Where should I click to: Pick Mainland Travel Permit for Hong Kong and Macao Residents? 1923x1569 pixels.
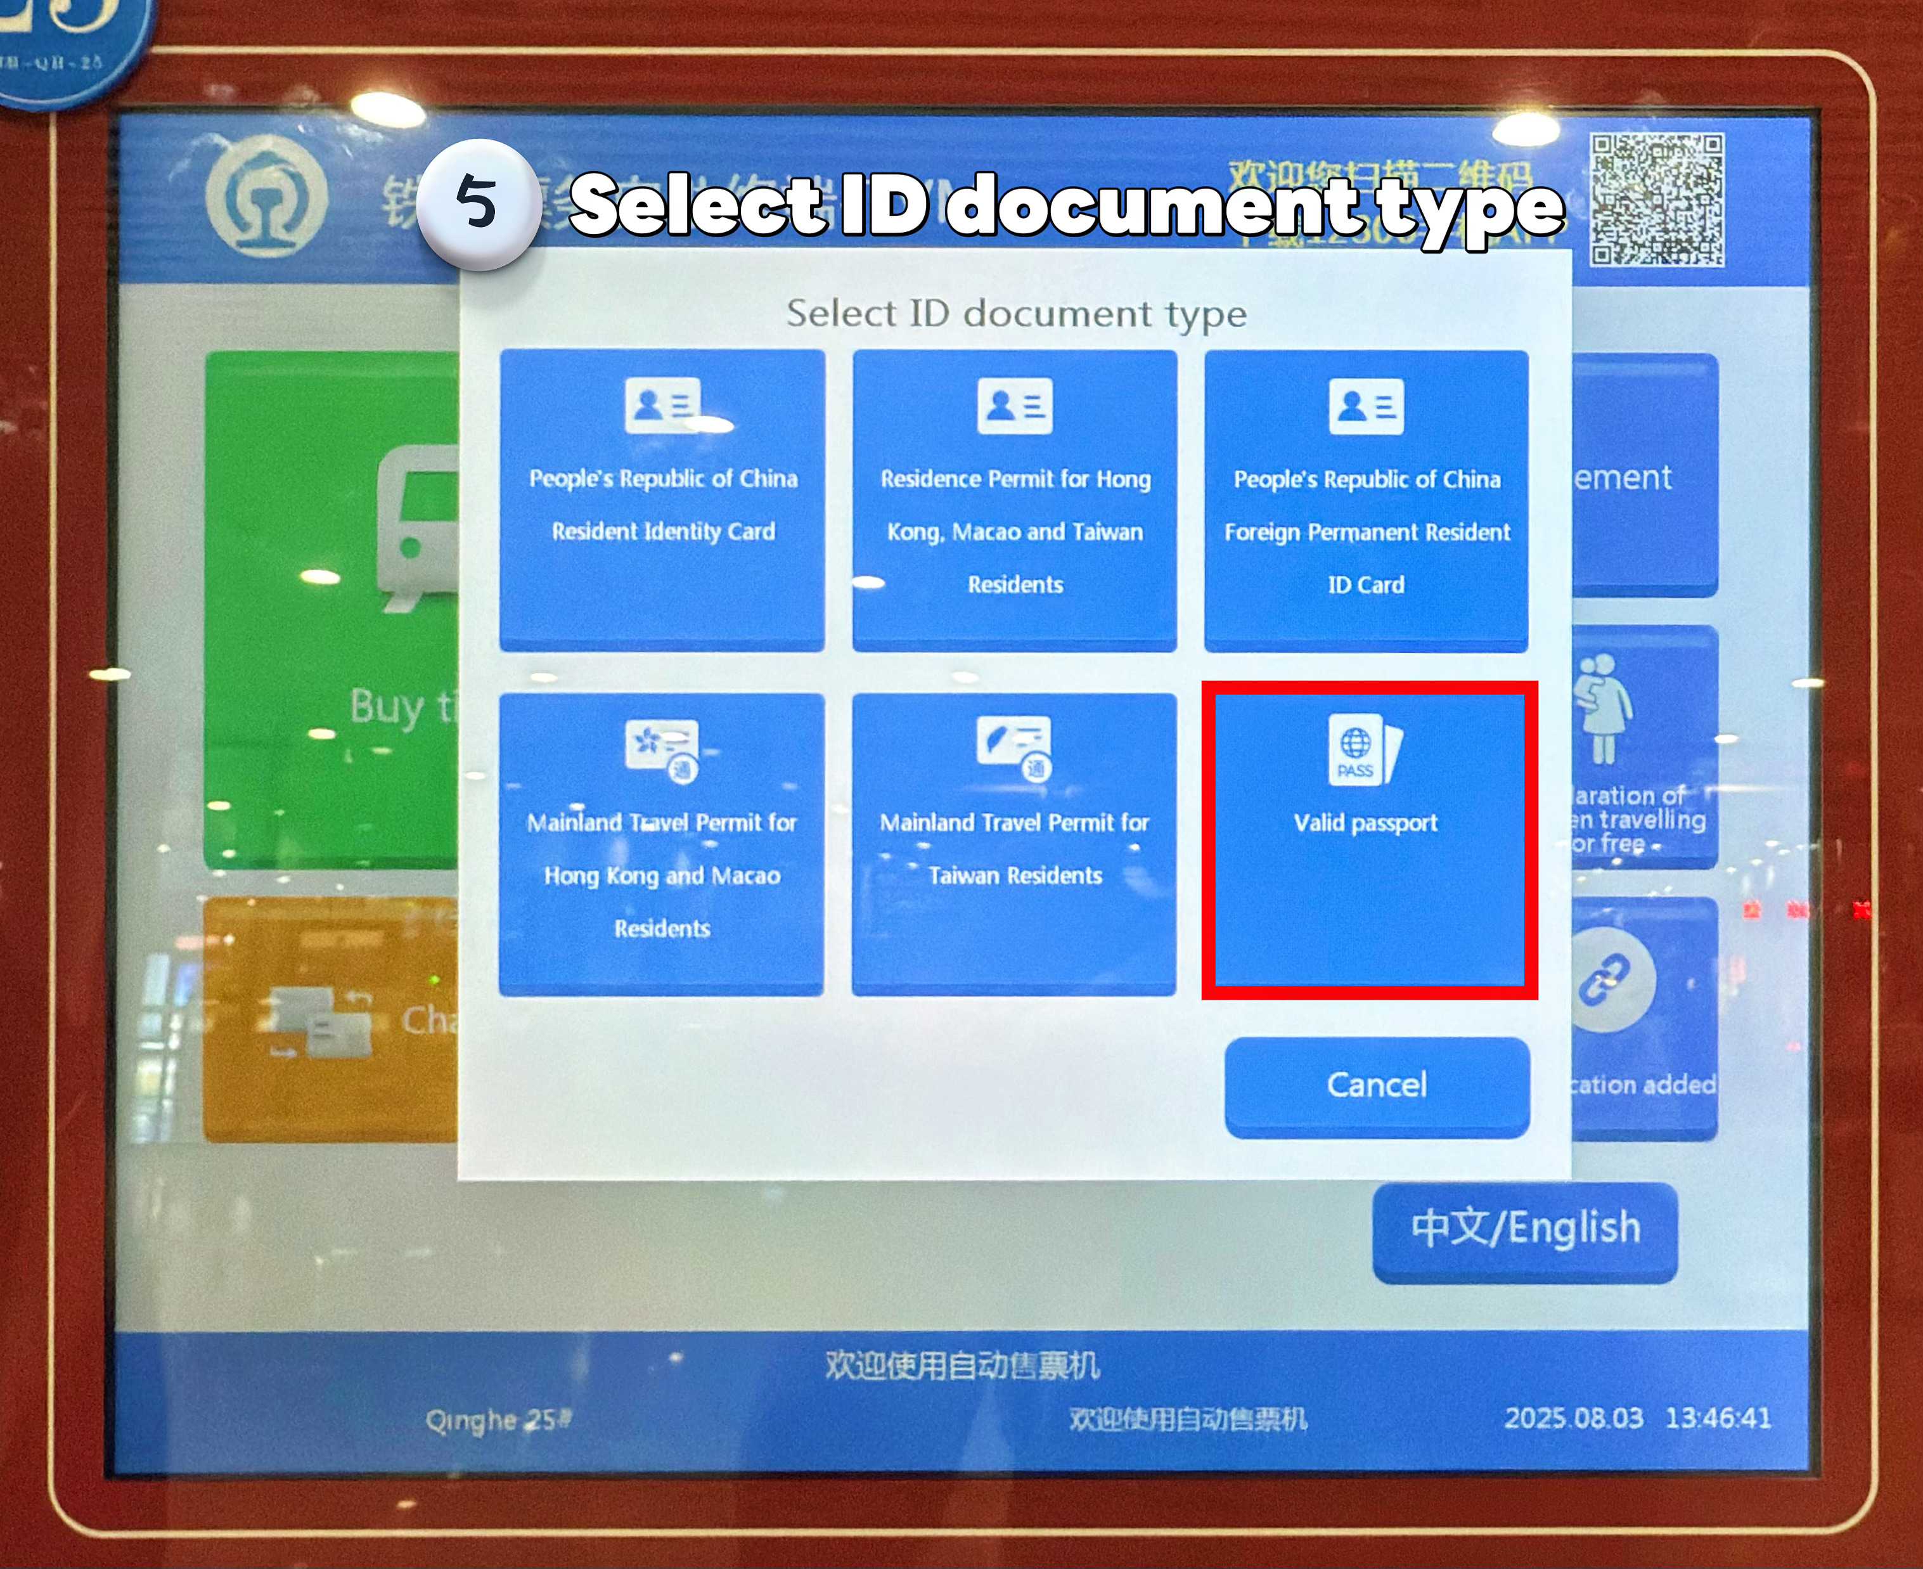tap(662, 844)
